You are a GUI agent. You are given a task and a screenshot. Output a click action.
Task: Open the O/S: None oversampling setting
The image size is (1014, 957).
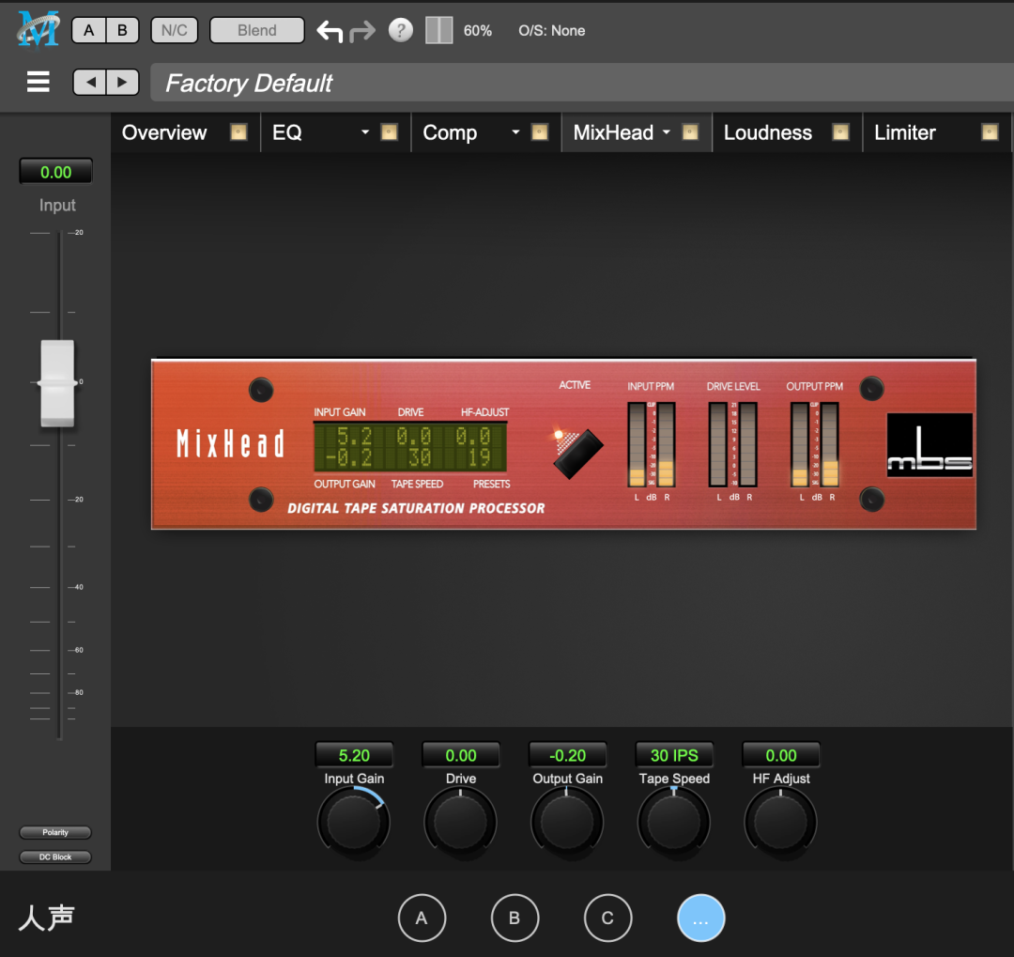pyautogui.click(x=552, y=31)
